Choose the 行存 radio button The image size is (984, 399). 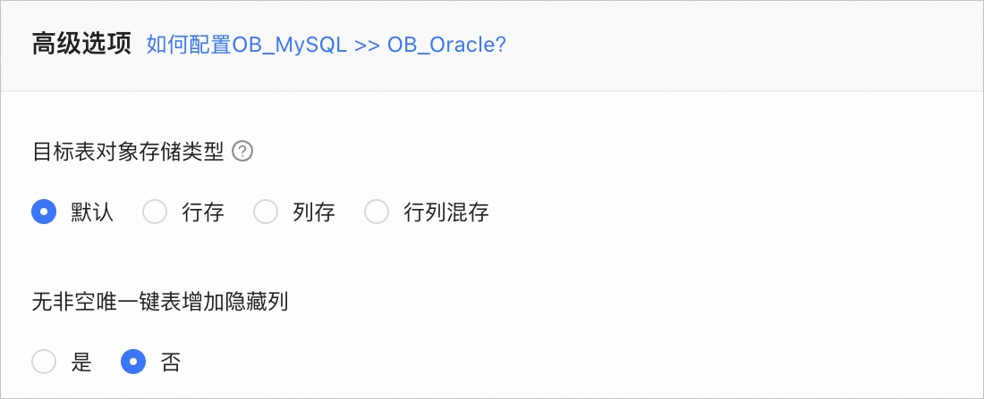[155, 212]
